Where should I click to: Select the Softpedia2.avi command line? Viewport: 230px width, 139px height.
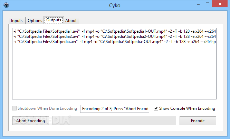click(114, 36)
